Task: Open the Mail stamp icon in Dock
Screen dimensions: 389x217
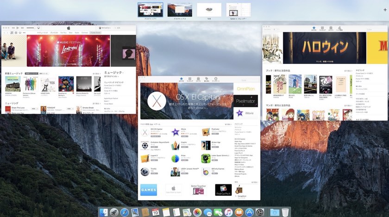Action: point(135,212)
